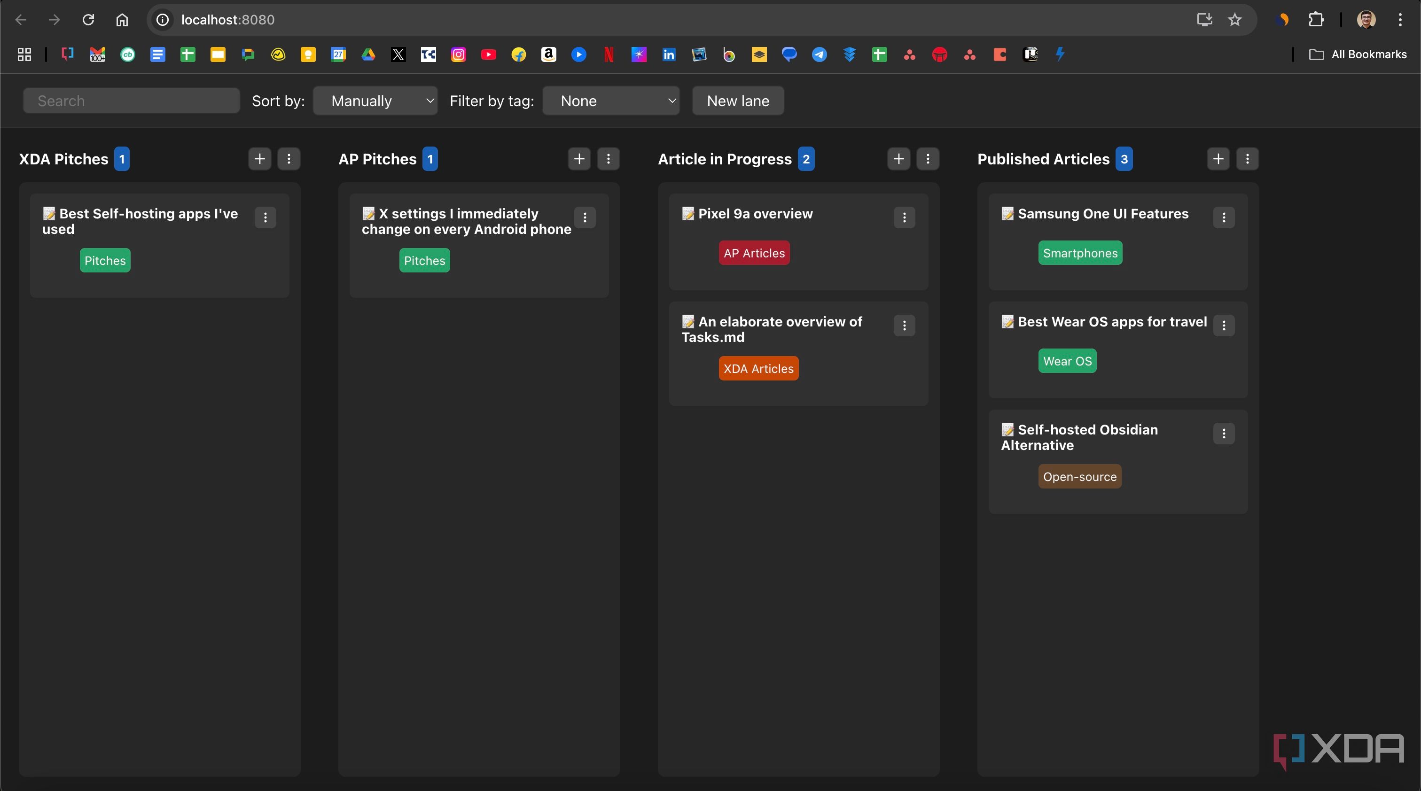Select the AP Pitches lane heading

pos(377,159)
